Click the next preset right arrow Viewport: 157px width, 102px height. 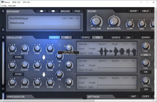(53, 11)
